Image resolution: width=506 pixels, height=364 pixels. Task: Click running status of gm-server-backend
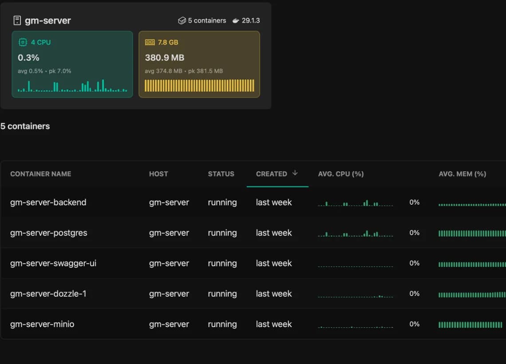(222, 203)
